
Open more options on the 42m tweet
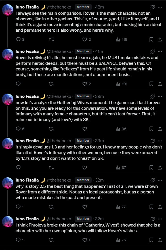(160, 7)
